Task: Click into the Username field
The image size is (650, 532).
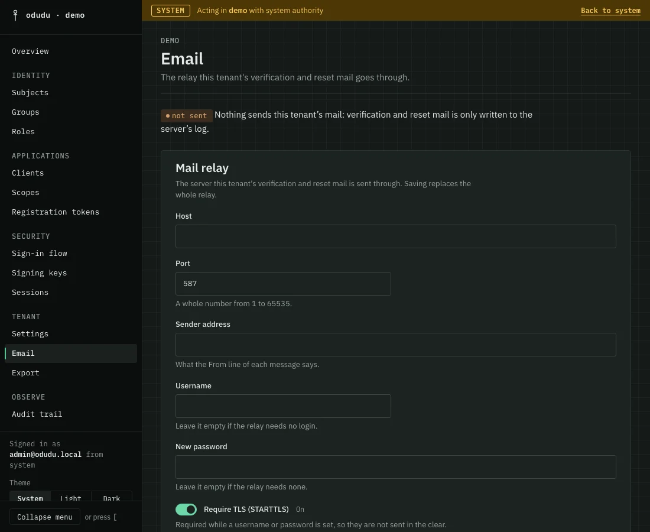Action: pos(283,406)
